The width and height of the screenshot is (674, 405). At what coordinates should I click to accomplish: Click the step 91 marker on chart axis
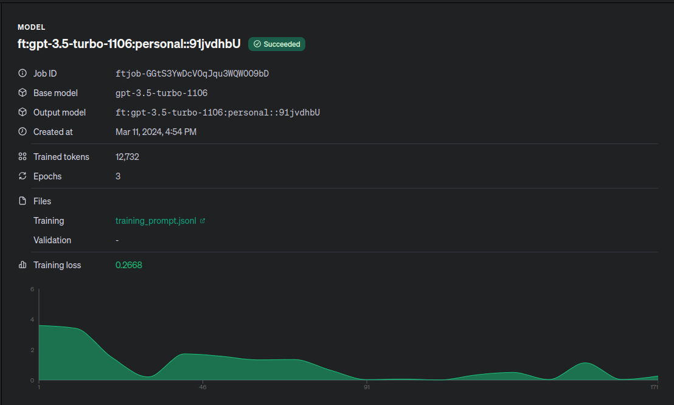(x=366, y=387)
